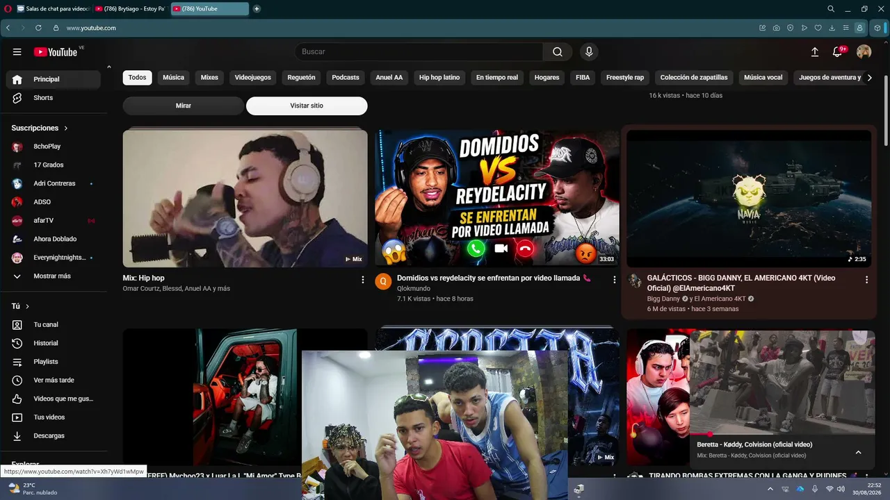Open options for the GALÁCTICOS video
Screen dimensions: 890x500
click(866, 279)
